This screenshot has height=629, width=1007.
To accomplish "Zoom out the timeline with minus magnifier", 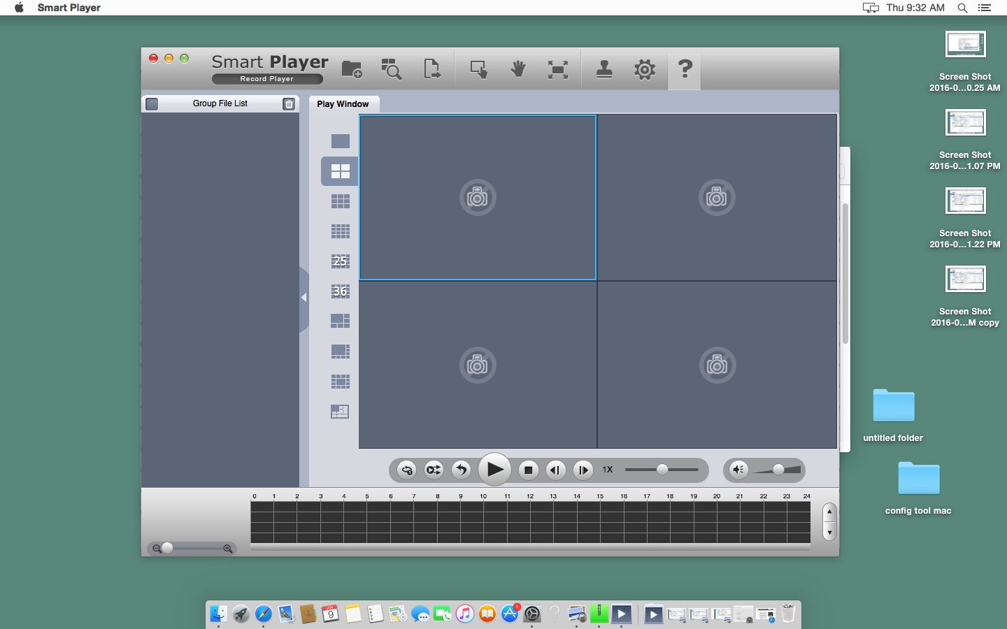I will [157, 549].
